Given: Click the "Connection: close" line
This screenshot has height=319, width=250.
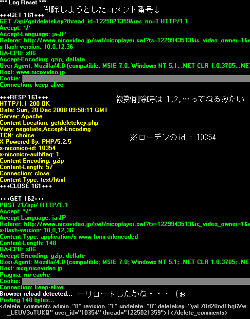Looking at the screenshot, I should pos(25,173).
